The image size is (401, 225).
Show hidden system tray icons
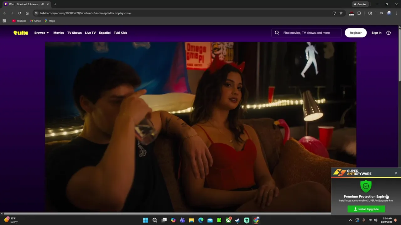(350, 220)
